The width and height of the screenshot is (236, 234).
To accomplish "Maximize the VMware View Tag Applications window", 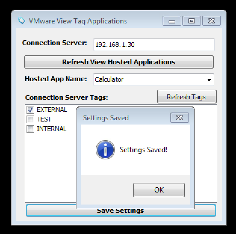I will pos(191,21).
